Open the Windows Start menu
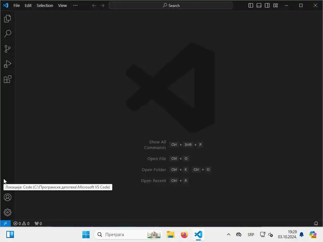323x242 pixels. click(x=86, y=234)
